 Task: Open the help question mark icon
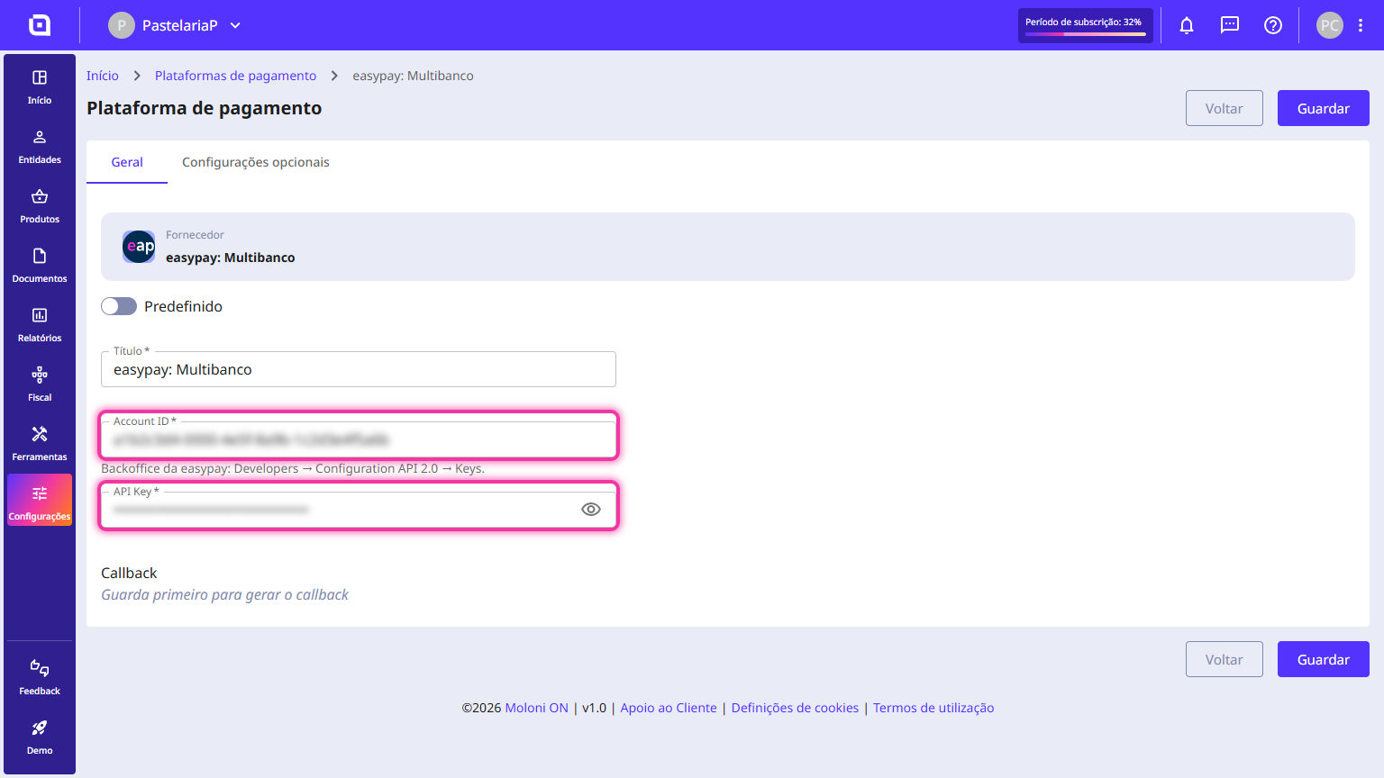tap(1273, 25)
